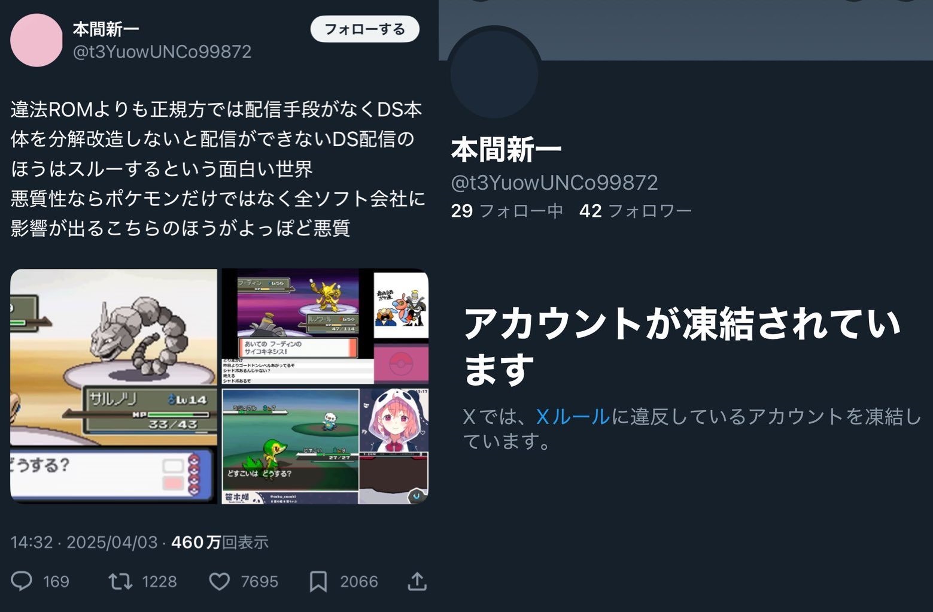Click the pink profile avatar on the tweet
Screen dimensions: 933x612
point(37,40)
